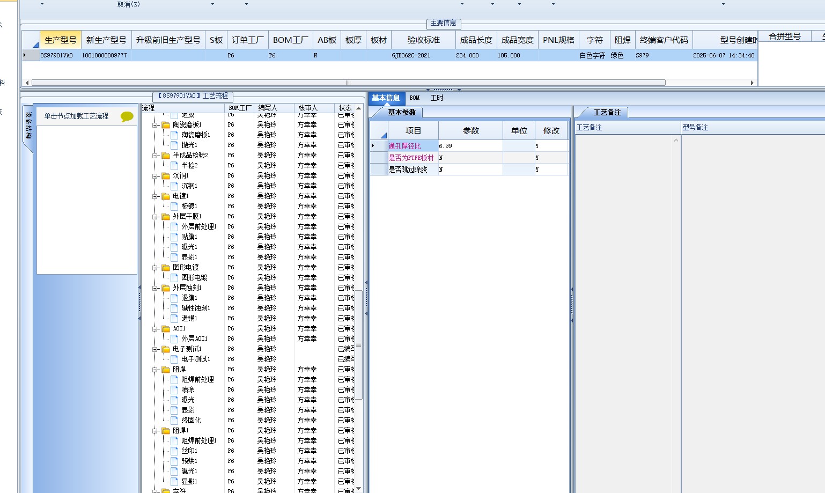Collapse the 半成品检验2 tree node
This screenshot has height=493, width=825.
coord(155,156)
